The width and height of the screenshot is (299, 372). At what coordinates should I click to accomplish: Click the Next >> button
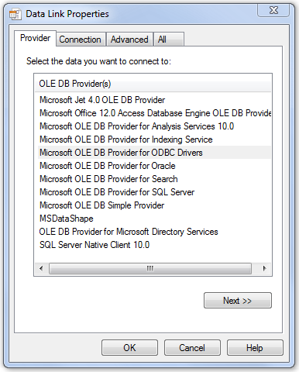[x=238, y=301]
